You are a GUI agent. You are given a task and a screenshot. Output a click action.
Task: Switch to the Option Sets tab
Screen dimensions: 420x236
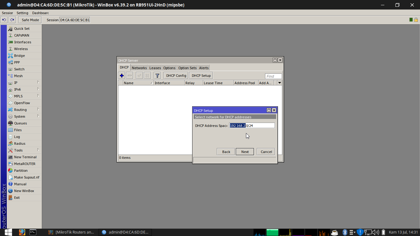(x=187, y=68)
